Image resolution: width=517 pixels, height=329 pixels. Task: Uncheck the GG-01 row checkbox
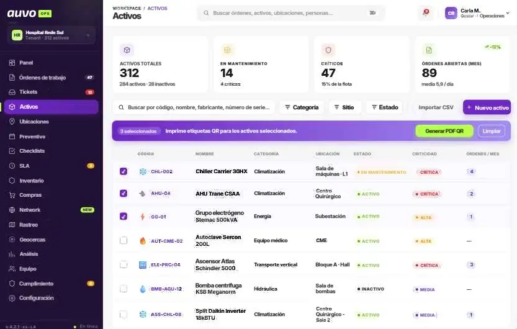pos(124,216)
